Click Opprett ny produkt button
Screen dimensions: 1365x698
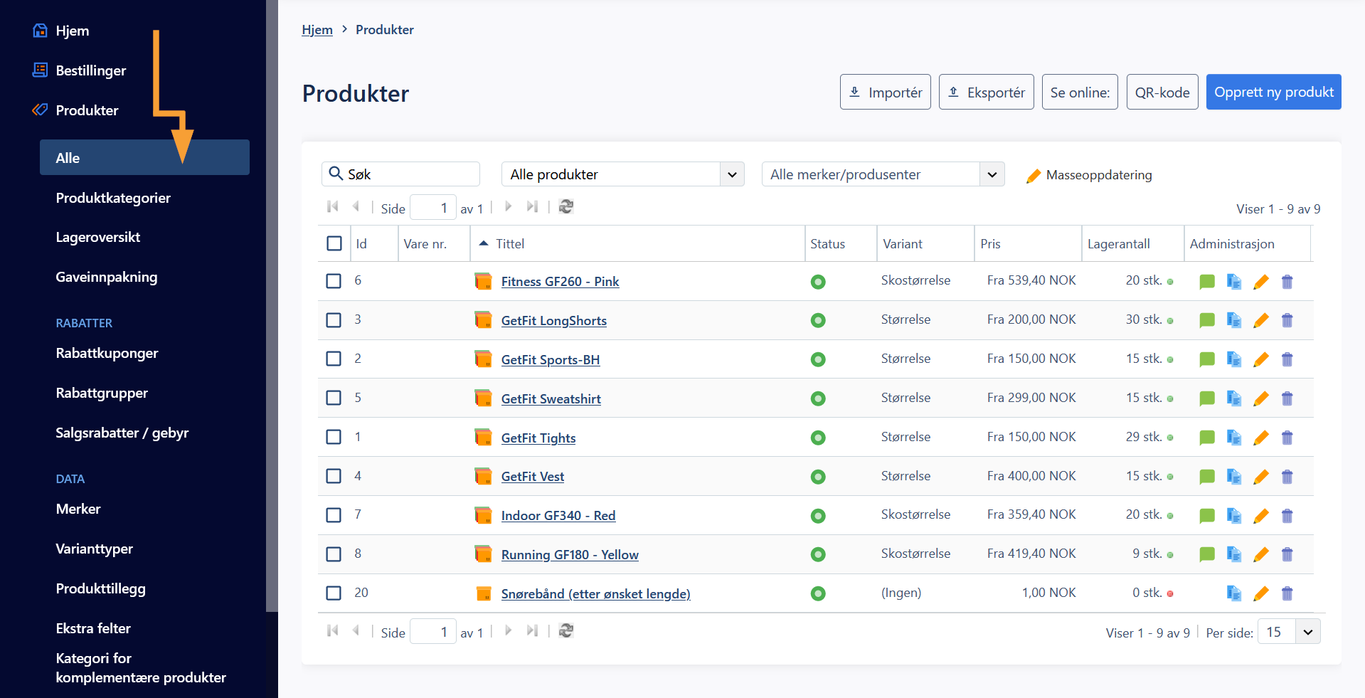point(1273,92)
